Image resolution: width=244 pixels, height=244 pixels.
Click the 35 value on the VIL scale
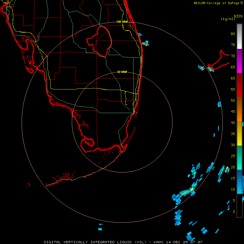tap(233, 134)
